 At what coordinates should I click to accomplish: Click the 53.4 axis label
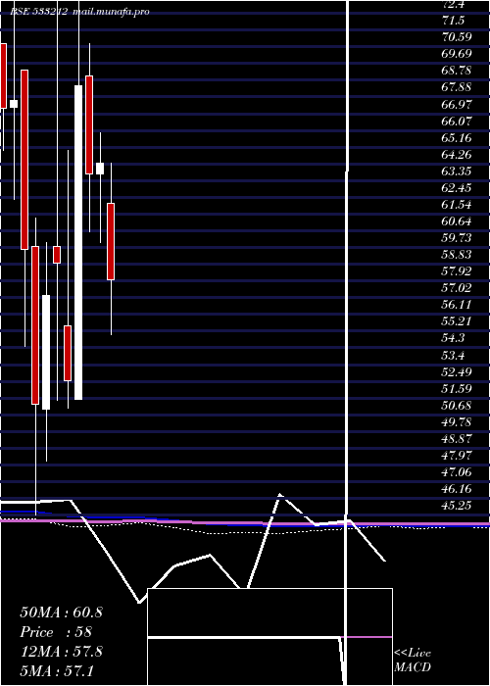[453, 355]
